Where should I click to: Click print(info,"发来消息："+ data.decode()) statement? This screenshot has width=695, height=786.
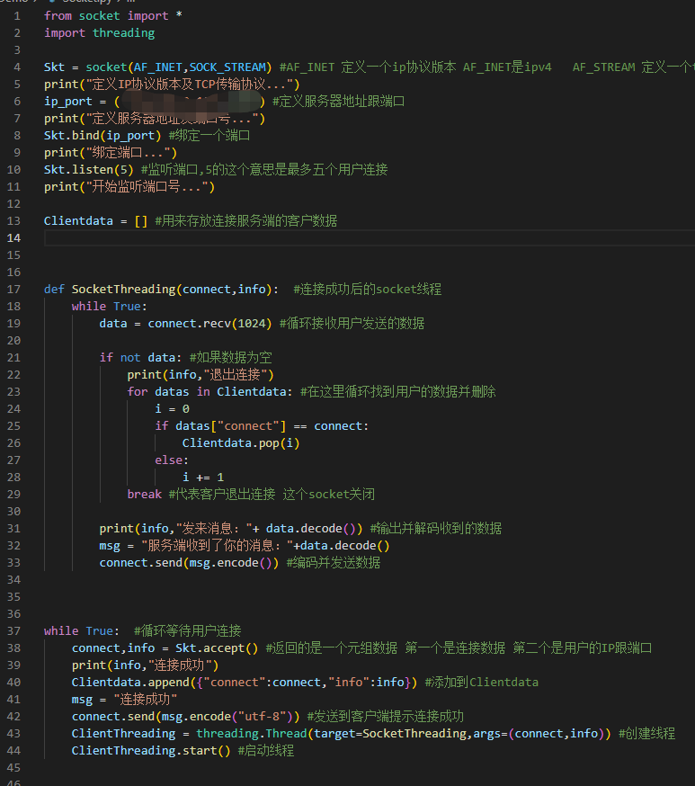coord(231,528)
